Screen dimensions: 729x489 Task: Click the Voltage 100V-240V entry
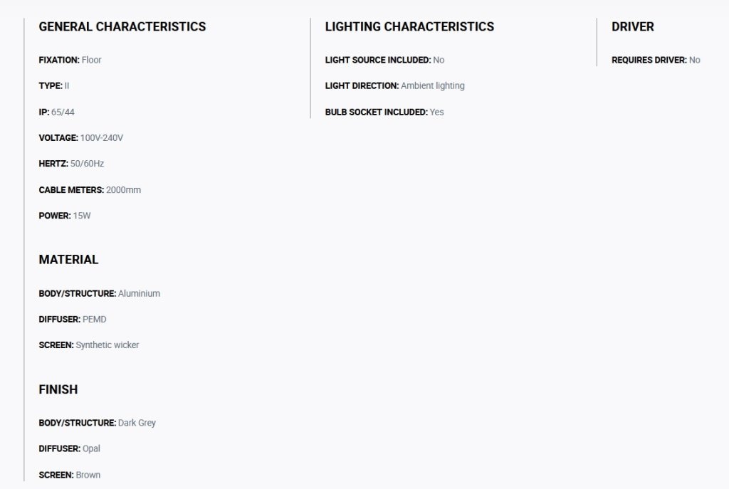click(81, 137)
